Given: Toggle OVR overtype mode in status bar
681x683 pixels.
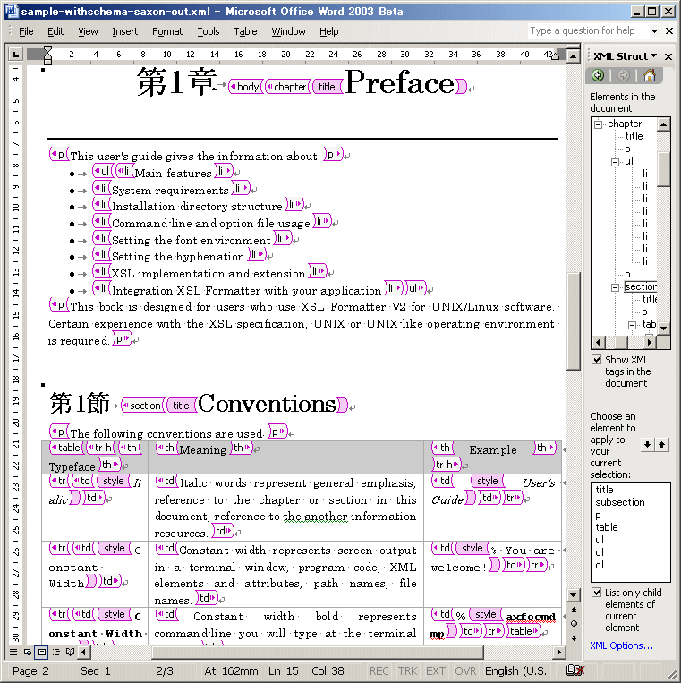Looking at the screenshot, I should tap(465, 670).
